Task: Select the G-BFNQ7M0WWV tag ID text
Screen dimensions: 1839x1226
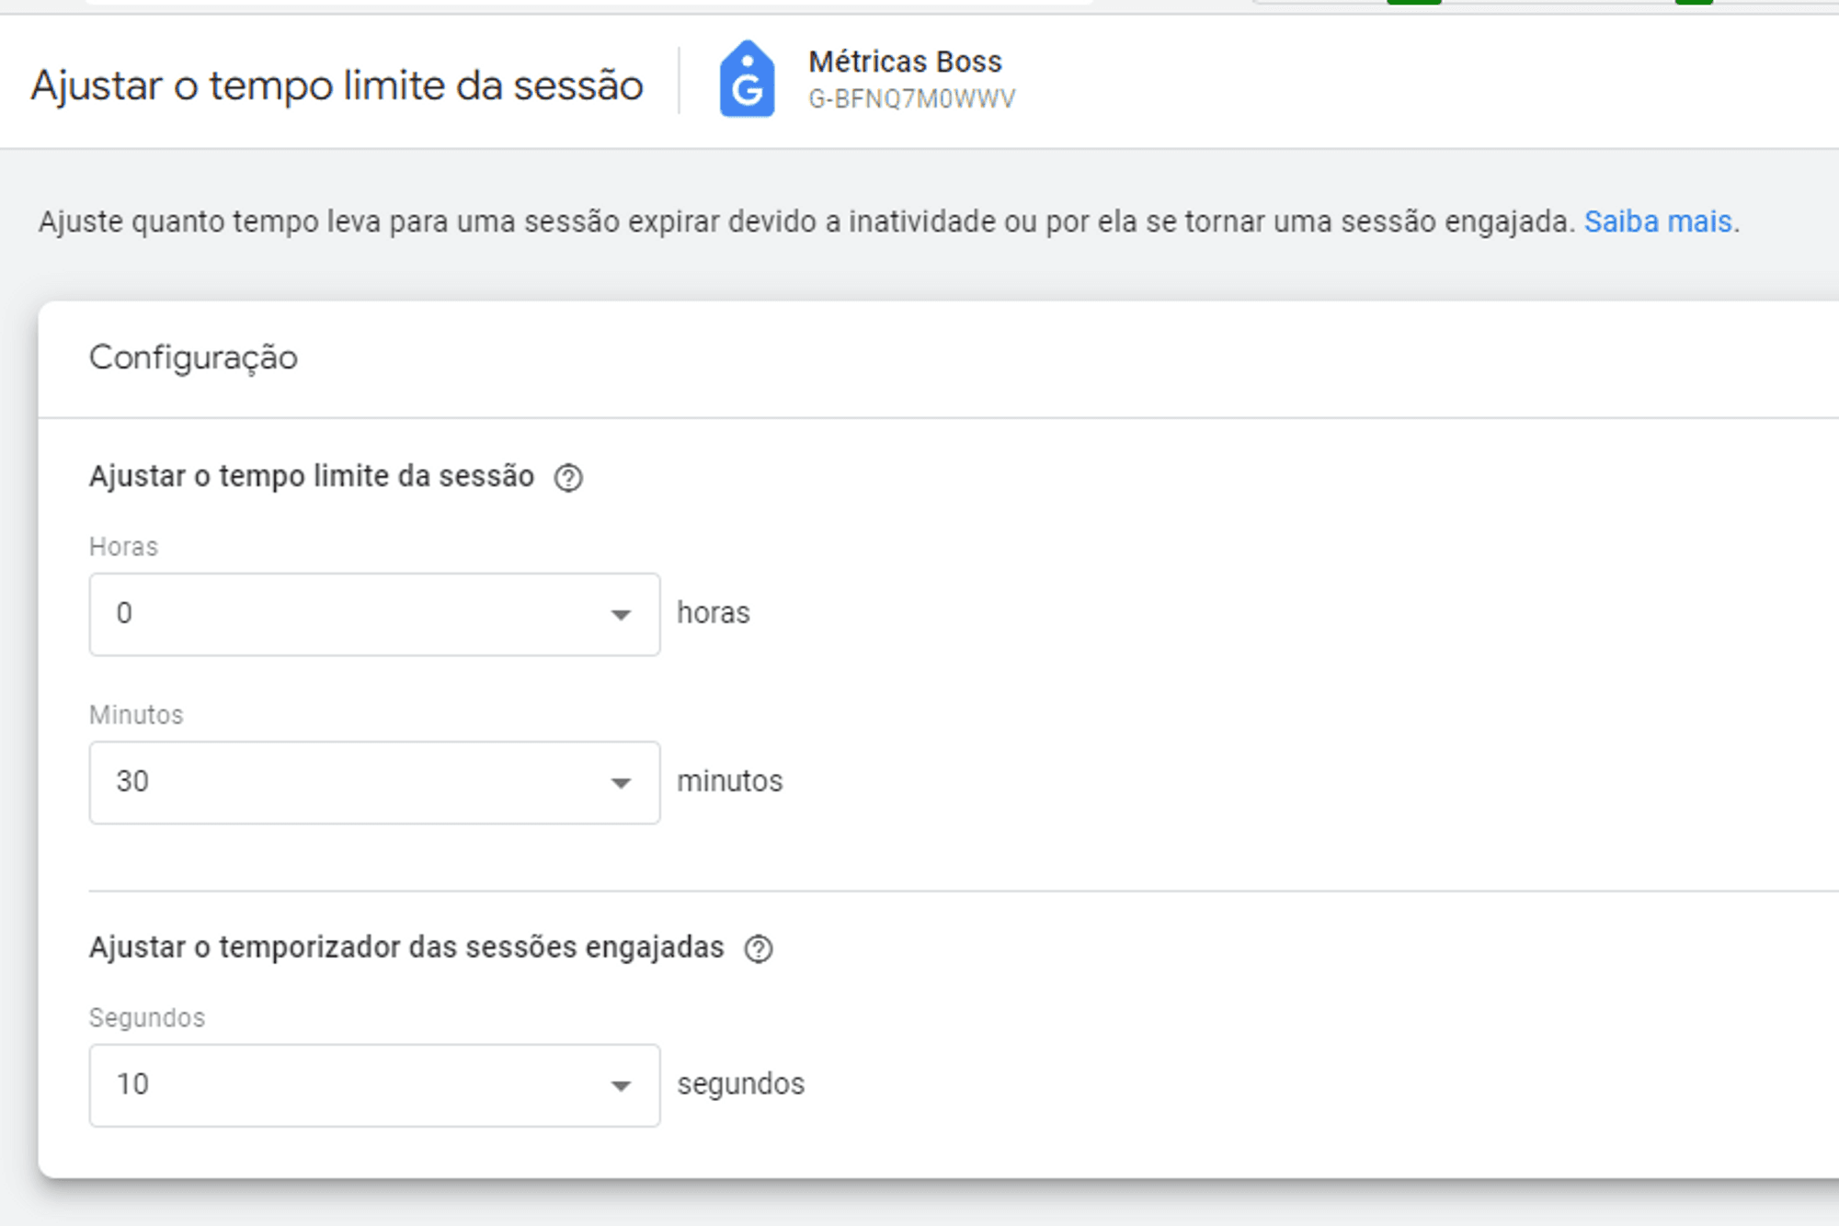Action: (911, 99)
